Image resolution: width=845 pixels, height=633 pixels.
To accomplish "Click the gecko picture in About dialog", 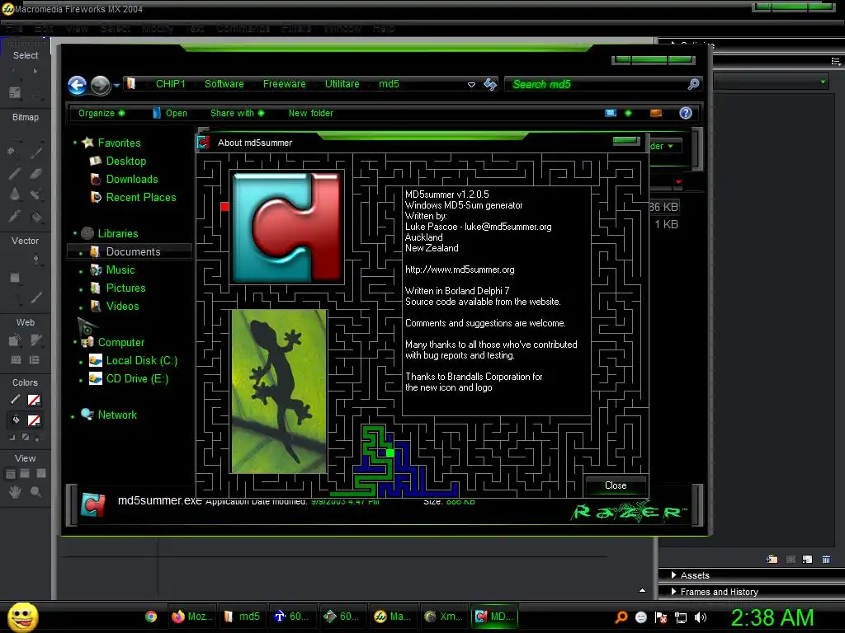I will point(279,392).
